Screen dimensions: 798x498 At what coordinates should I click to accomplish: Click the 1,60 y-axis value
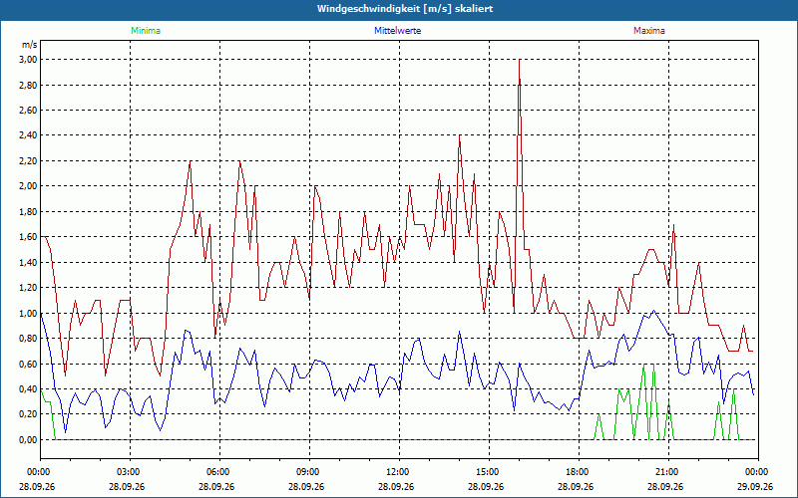click(x=29, y=237)
